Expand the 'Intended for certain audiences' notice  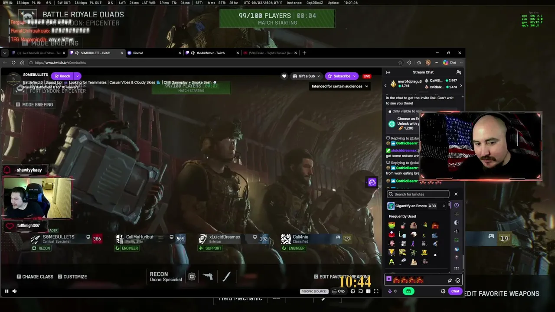(340, 86)
